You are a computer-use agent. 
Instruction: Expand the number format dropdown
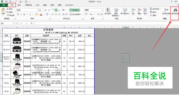pyautogui.click(x=102, y=10)
